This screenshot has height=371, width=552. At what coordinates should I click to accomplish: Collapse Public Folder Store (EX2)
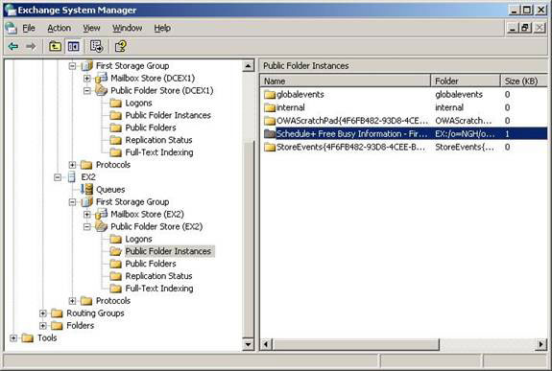click(x=87, y=227)
